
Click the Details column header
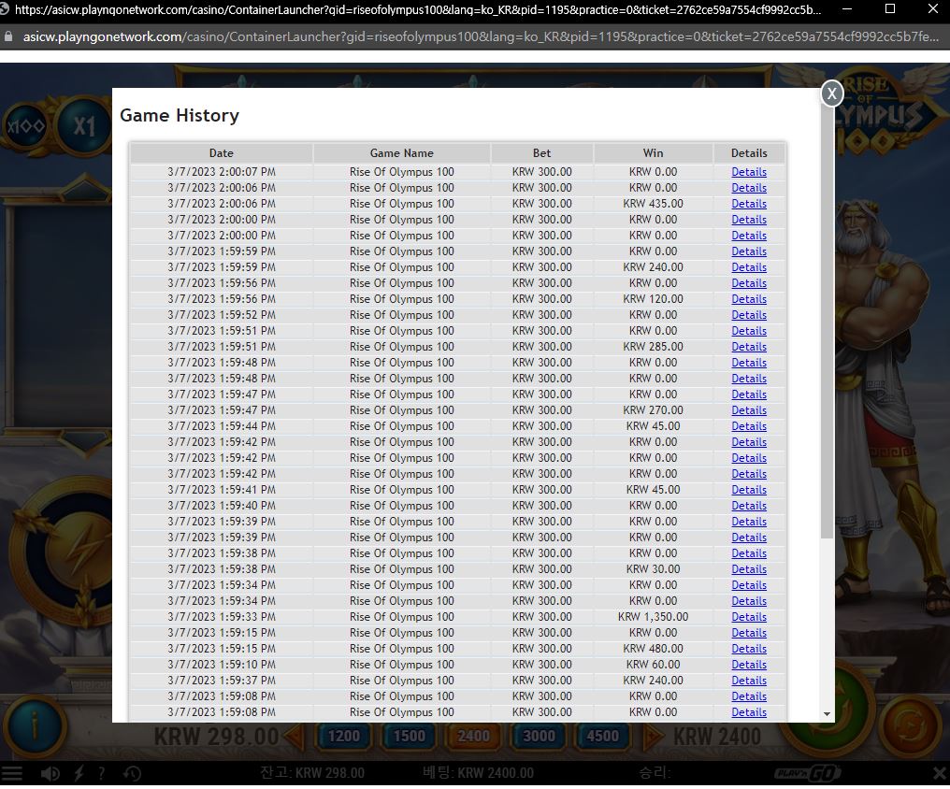click(749, 153)
